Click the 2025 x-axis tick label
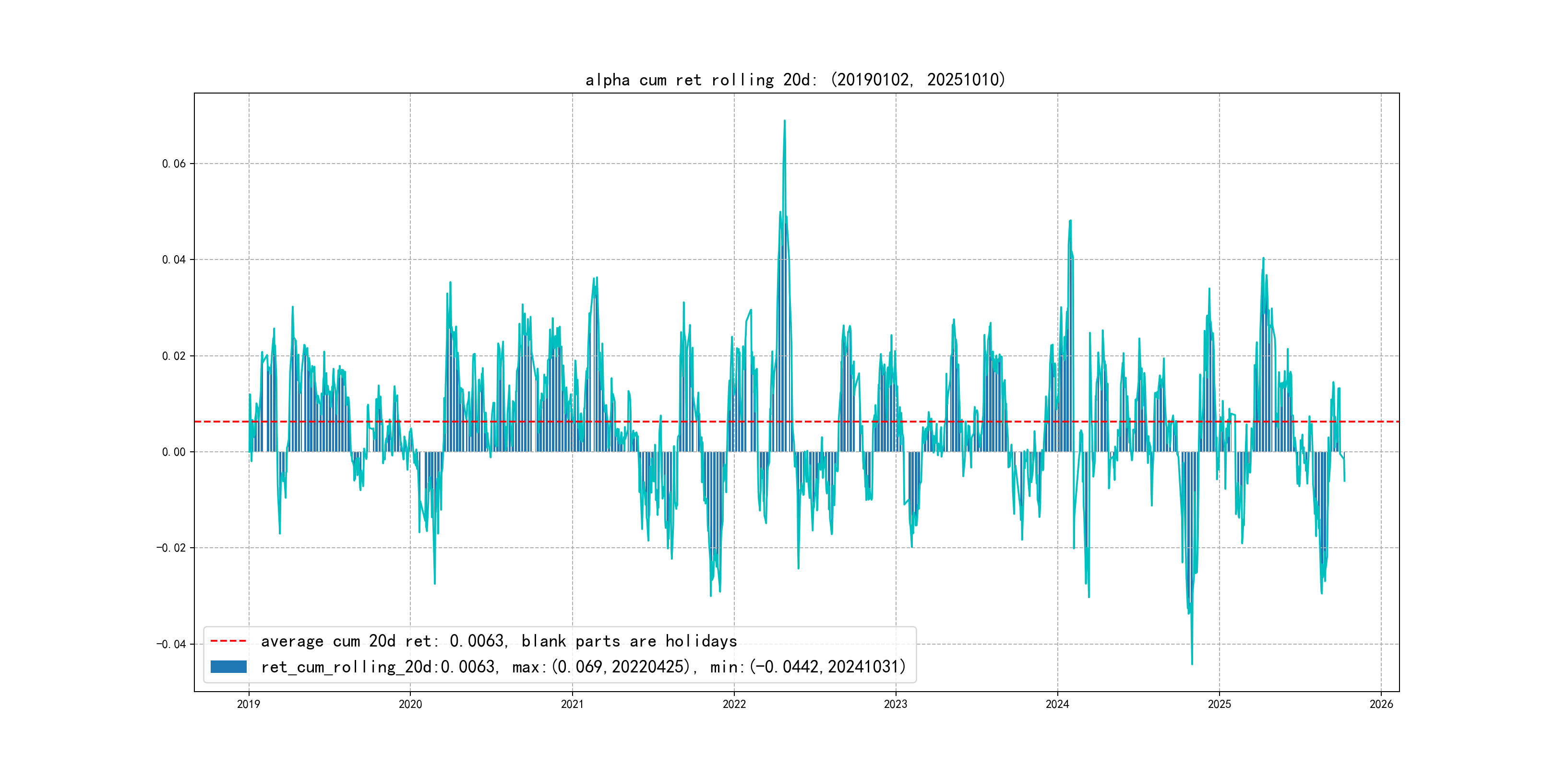The image size is (1555, 777). tap(1220, 704)
